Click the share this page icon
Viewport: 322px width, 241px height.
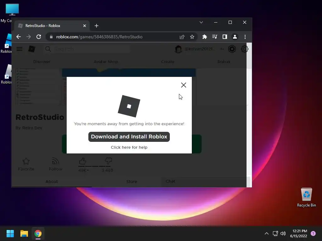[x=182, y=37]
